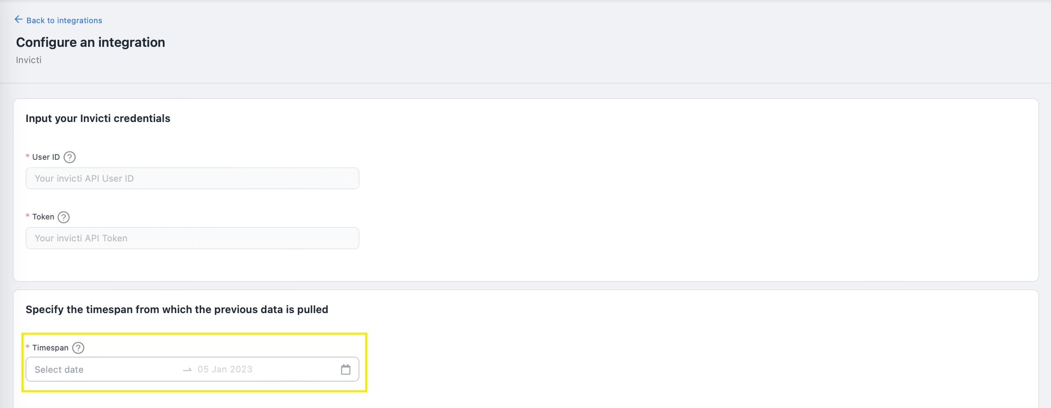Click the back arrow icon
The image size is (1051, 408).
pyautogui.click(x=19, y=20)
